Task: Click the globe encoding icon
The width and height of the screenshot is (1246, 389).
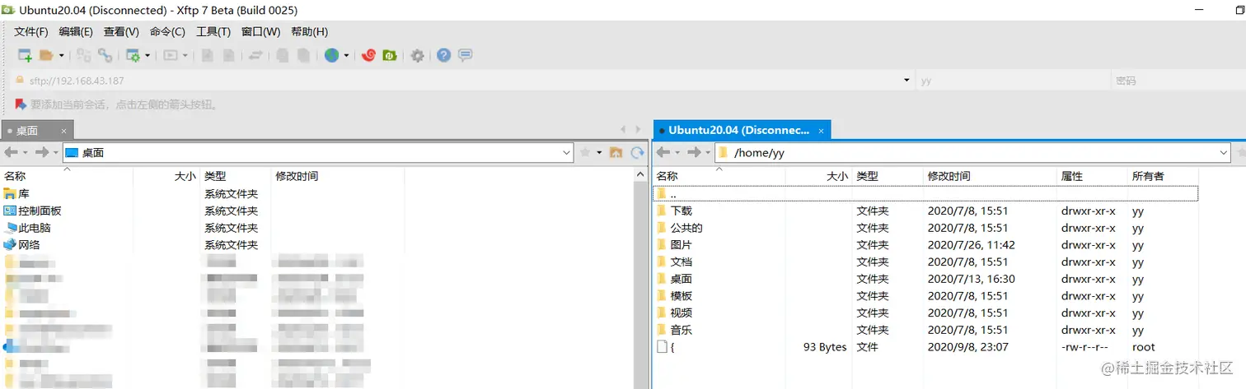Action: pos(331,55)
